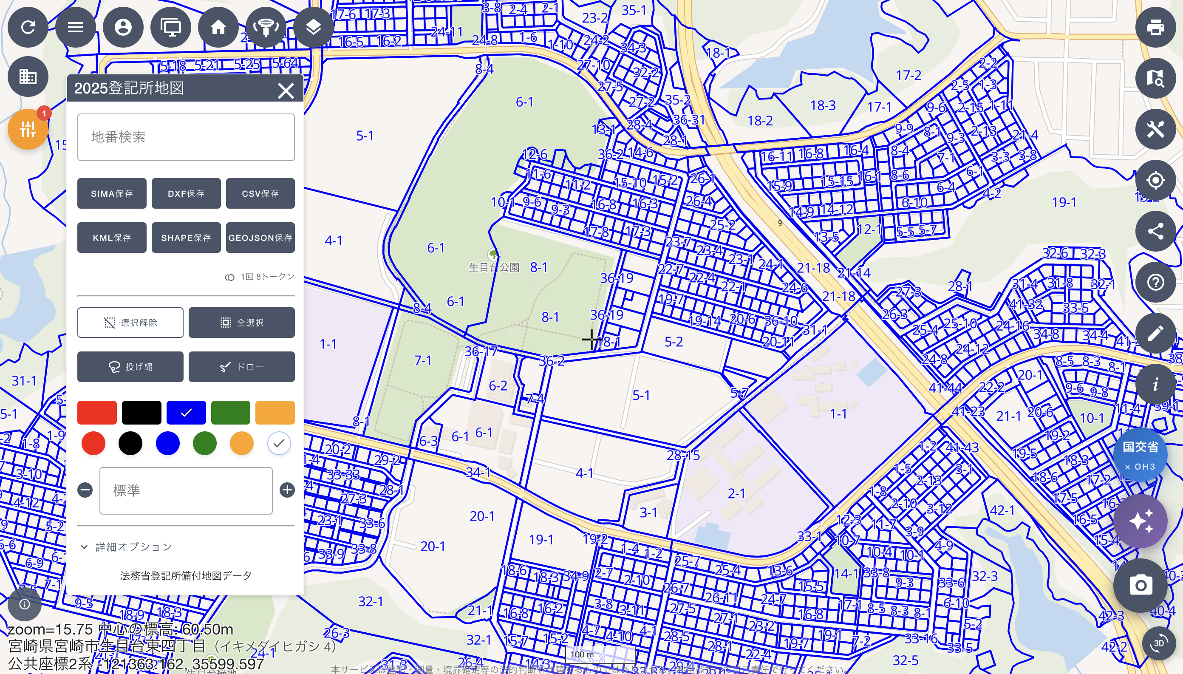This screenshot has height=674, width=1183.
Task: Open the layers stack icon
Action: tap(313, 27)
